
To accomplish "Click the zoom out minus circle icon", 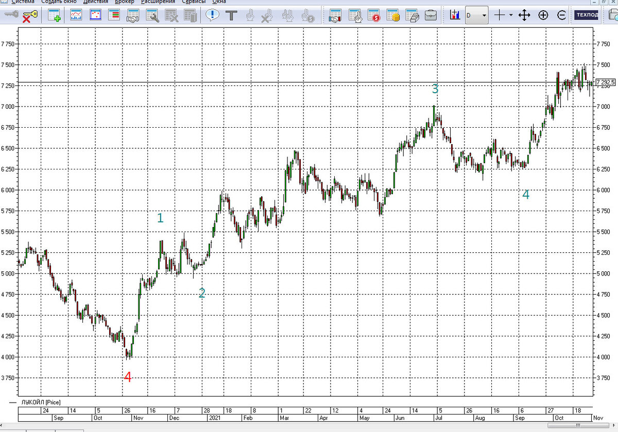I will click(562, 15).
